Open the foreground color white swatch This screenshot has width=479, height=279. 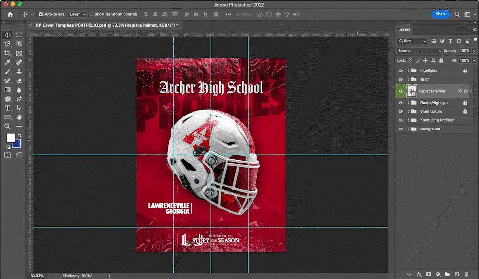10,138
